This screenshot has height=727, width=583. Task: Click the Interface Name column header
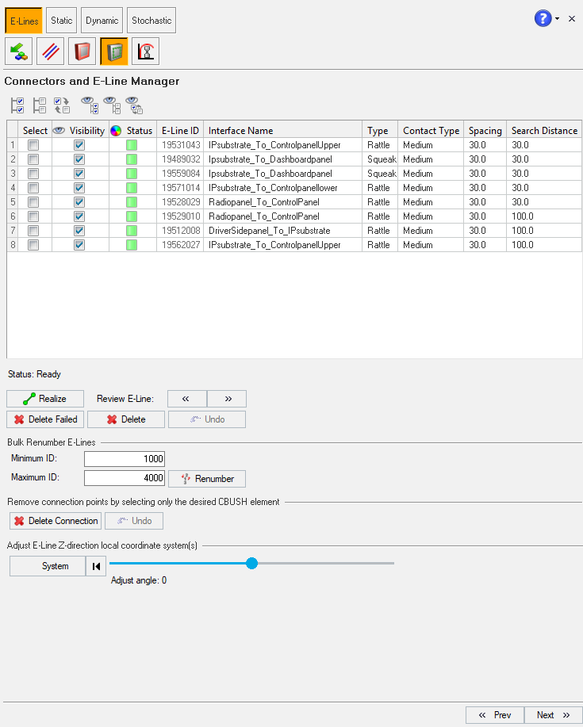click(283, 131)
